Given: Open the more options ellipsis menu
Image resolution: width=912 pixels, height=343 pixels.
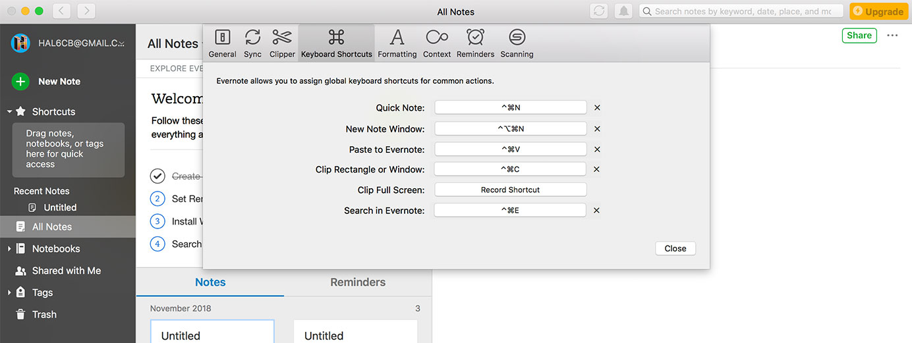Looking at the screenshot, I should 892,36.
